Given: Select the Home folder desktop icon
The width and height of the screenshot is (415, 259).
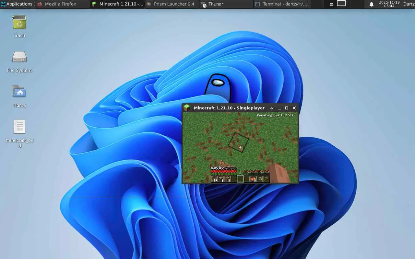Looking at the screenshot, I should [19, 96].
